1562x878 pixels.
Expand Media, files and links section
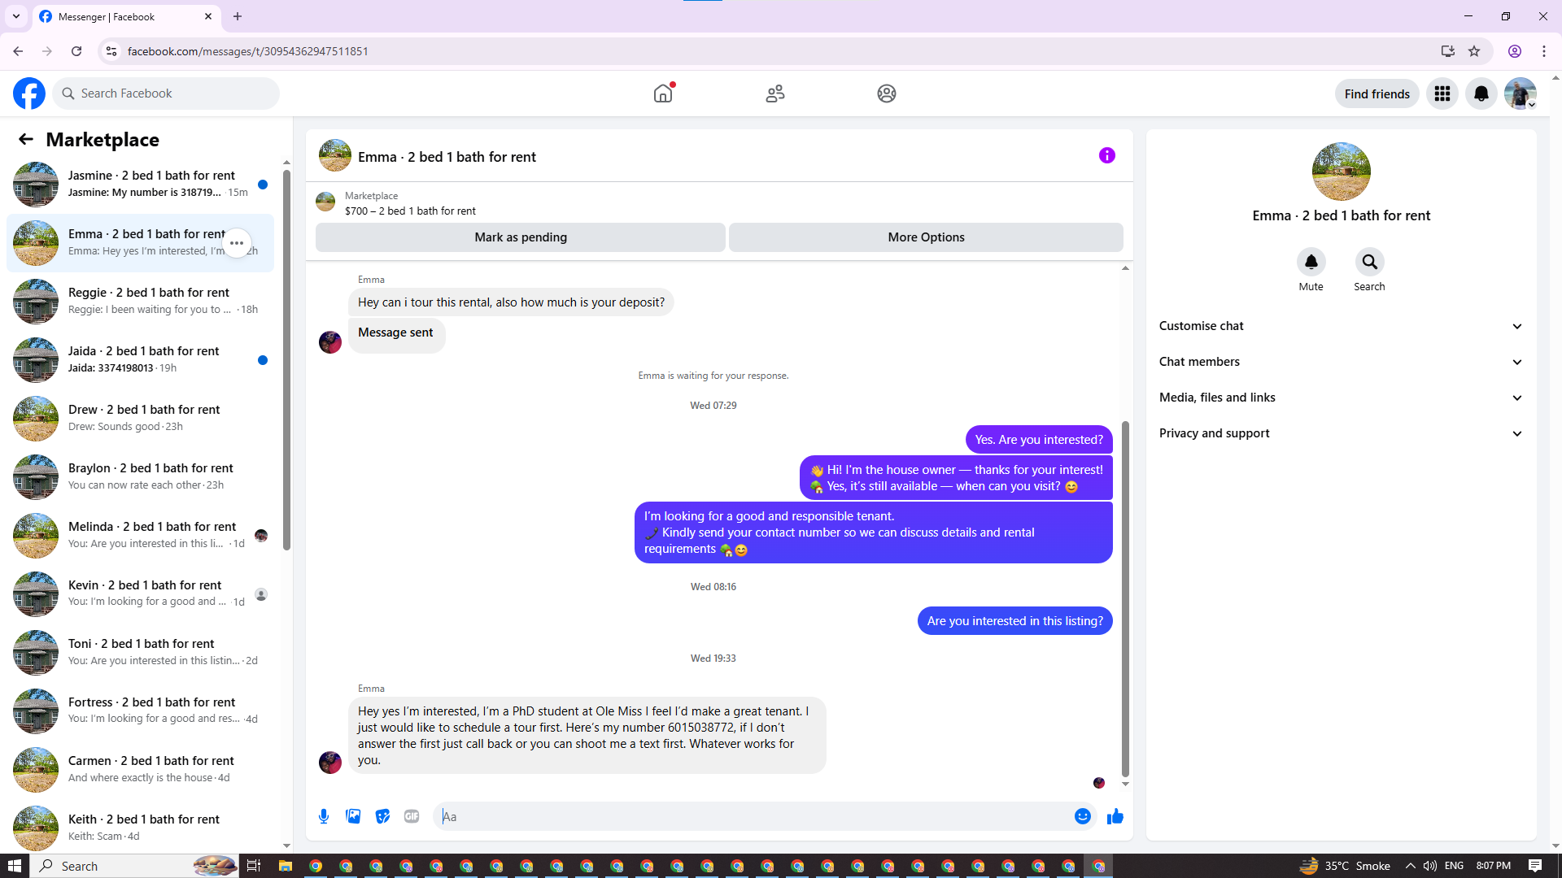tap(1341, 398)
